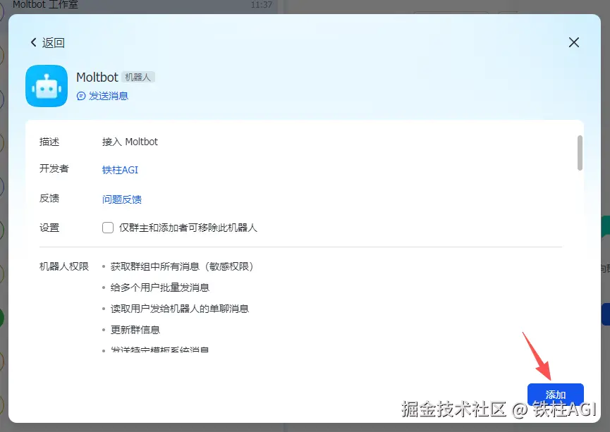Open the developer link 铁柱AGI

point(120,170)
